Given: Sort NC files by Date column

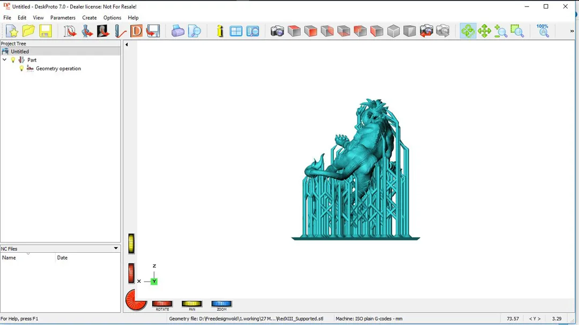Looking at the screenshot, I should tap(88, 258).
